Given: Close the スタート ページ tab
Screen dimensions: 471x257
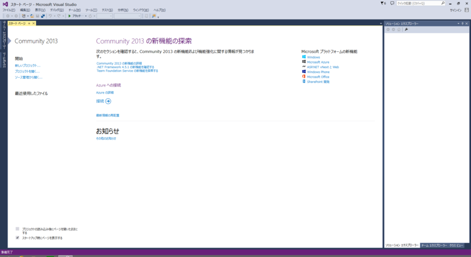Looking at the screenshot, I should [x=34, y=24].
